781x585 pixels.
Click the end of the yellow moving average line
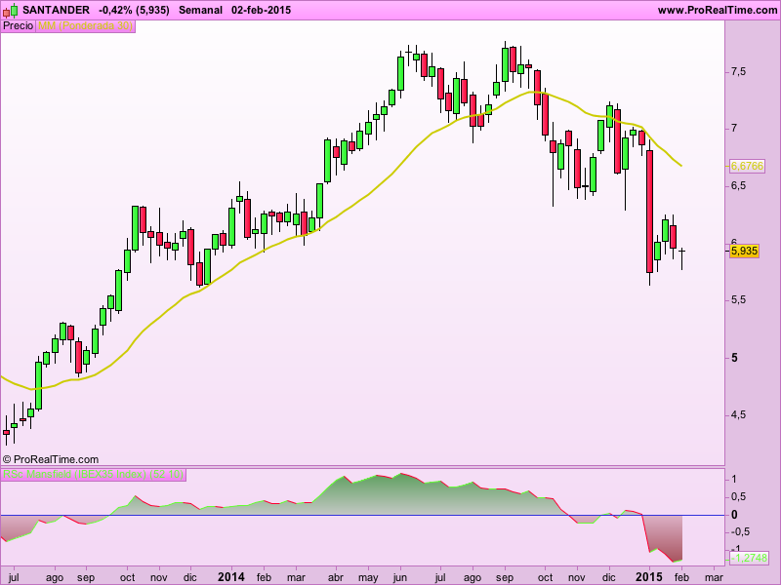pos(681,165)
